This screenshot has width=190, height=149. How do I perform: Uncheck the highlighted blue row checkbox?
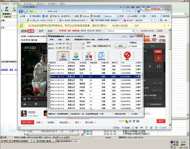[49, 76]
